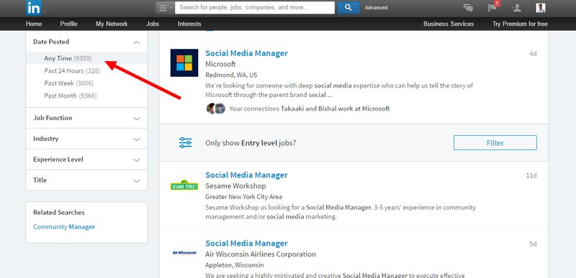This screenshot has height=278, width=576.
Task: Click the blue magnifier search button
Action: (348, 8)
